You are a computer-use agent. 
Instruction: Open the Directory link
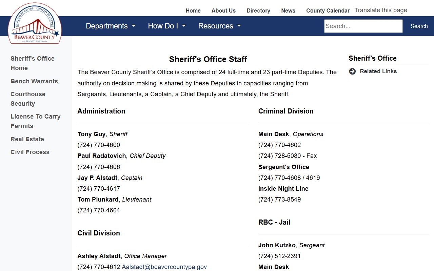(x=258, y=11)
